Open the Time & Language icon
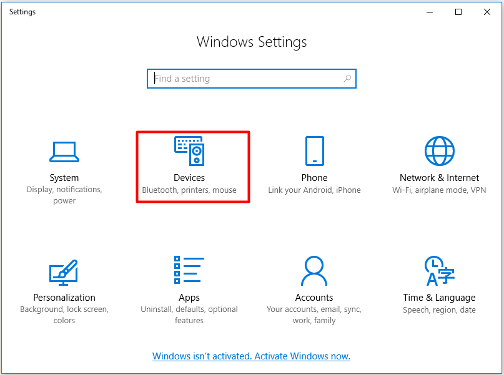This screenshot has height=375, width=504. (x=440, y=271)
